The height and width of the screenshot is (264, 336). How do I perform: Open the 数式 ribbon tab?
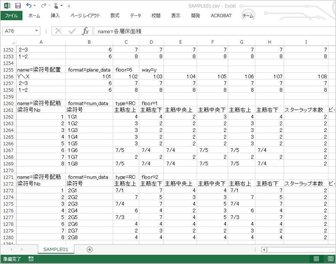point(115,16)
